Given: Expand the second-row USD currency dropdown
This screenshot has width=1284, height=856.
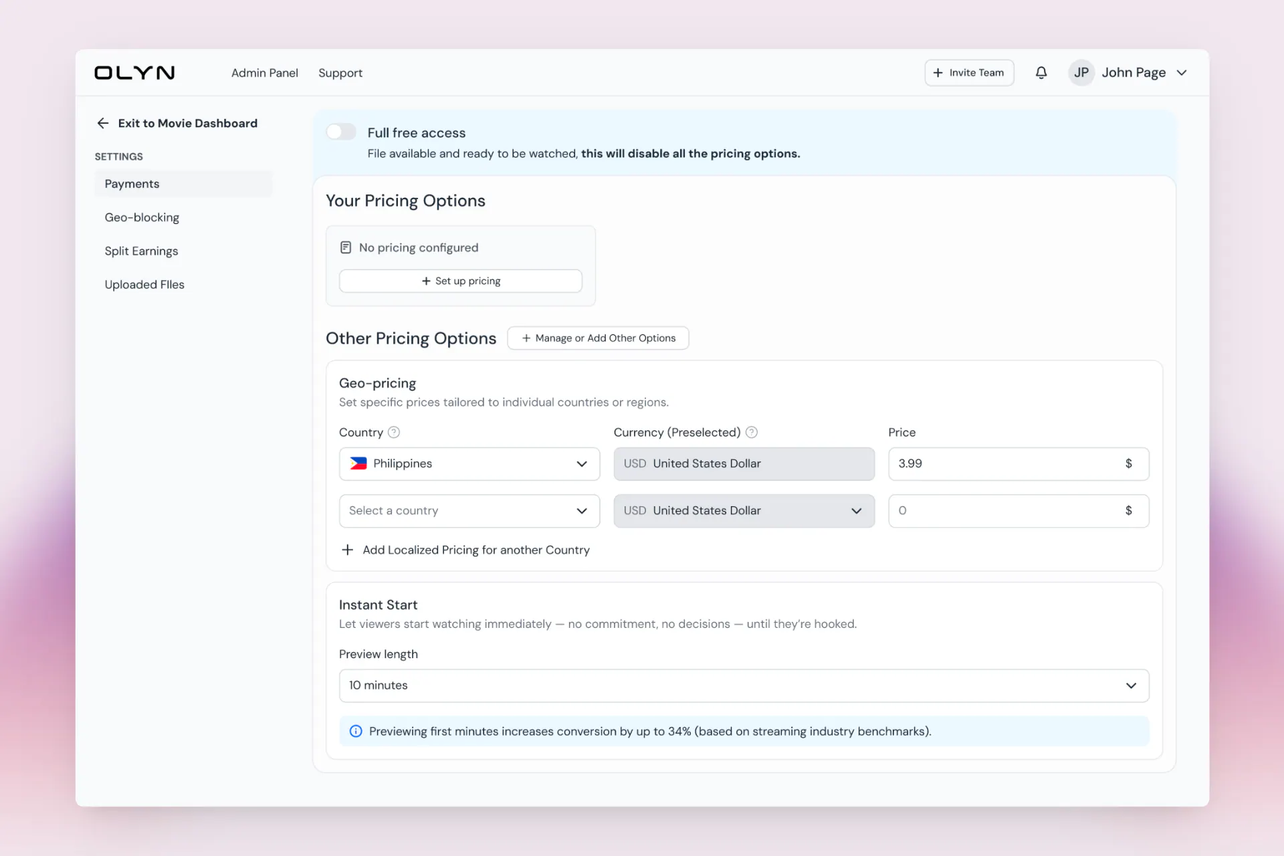Looking at the screenshot, I should coord(744,510).
